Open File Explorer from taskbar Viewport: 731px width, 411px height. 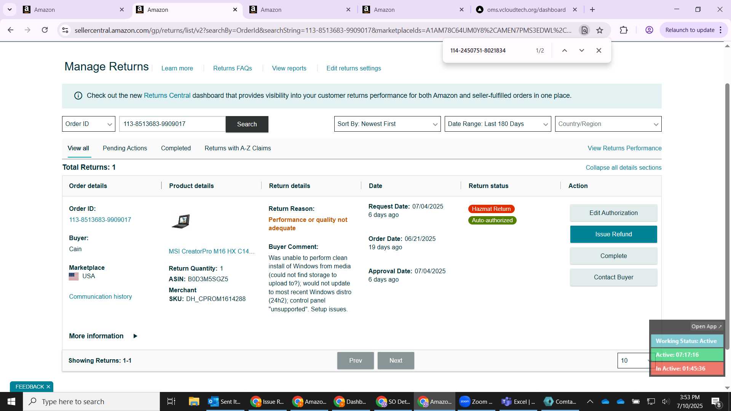click(194, 401)
